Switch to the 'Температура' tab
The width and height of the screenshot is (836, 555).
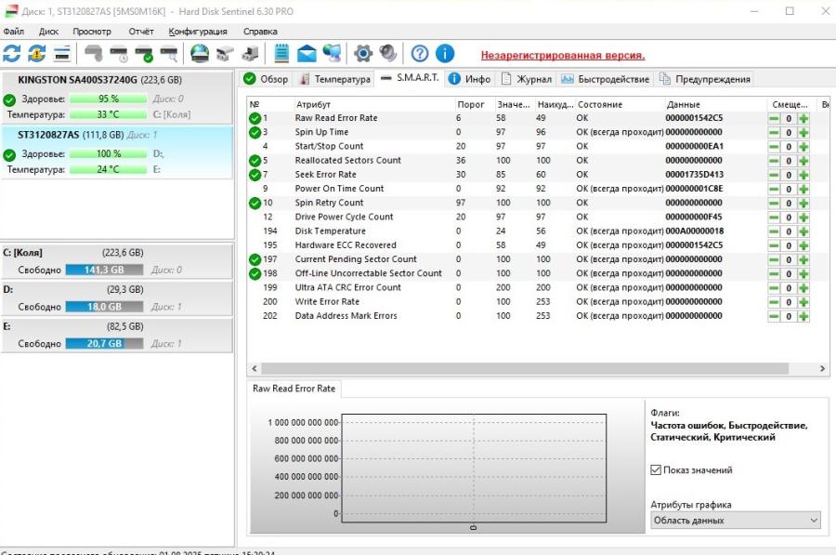(x=335, y=79)
